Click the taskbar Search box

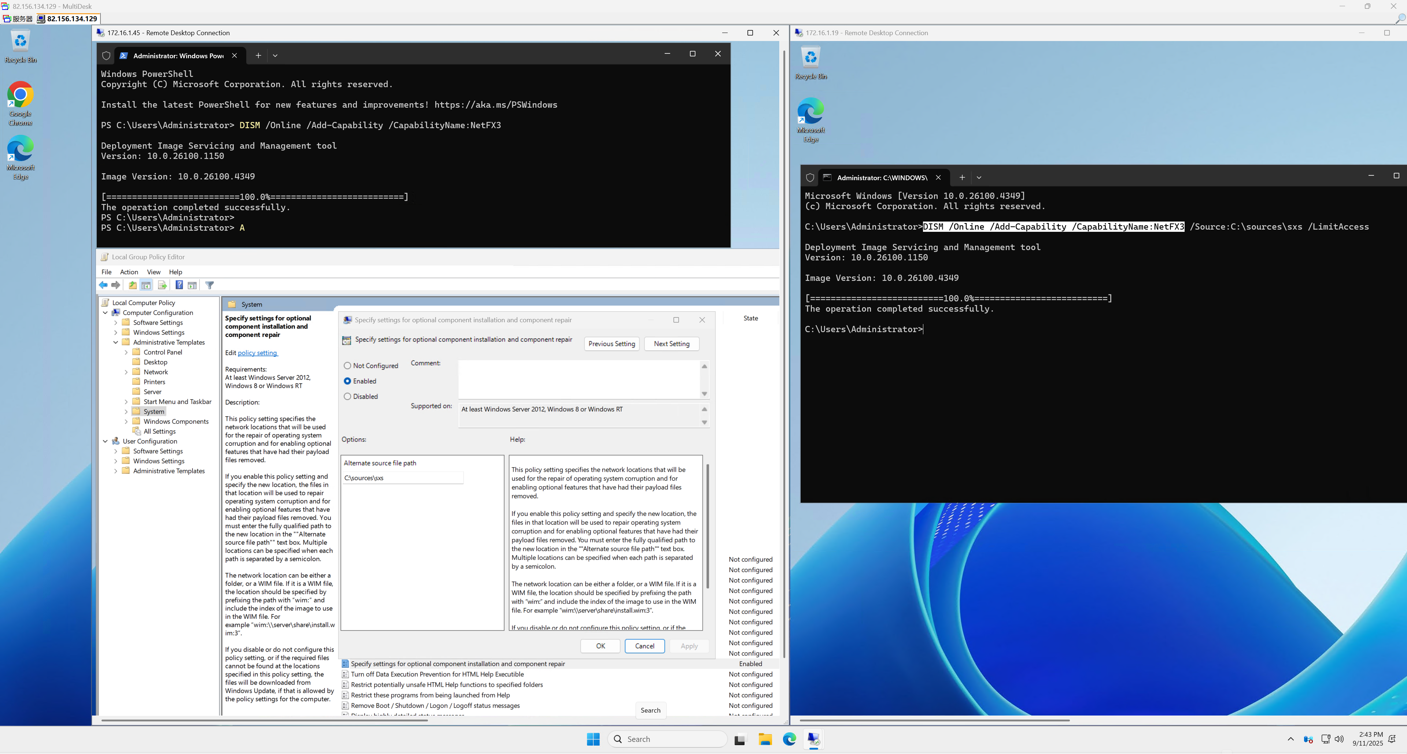(668, 739)
